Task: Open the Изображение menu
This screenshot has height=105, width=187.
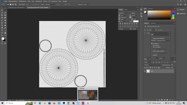Action: [x=22, y=1]
